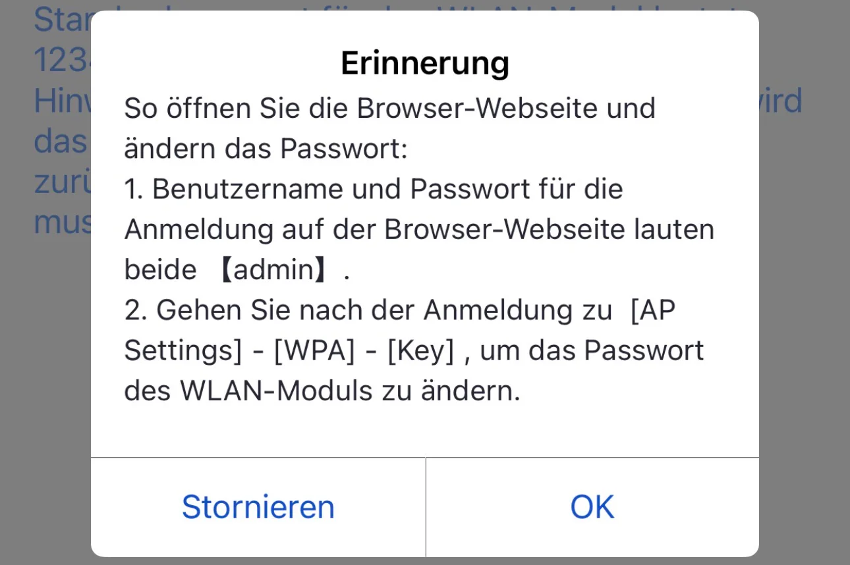Dismiss the dialog with Stornieren
This screenshot has height=565, width=850.
pos(258,506)
